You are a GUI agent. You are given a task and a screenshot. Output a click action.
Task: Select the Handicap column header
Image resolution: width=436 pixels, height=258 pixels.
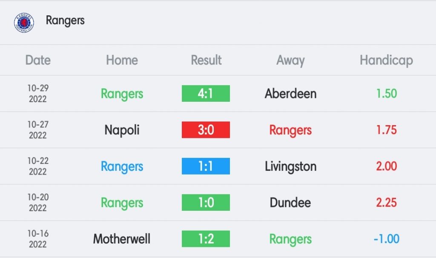coord(386,60)
